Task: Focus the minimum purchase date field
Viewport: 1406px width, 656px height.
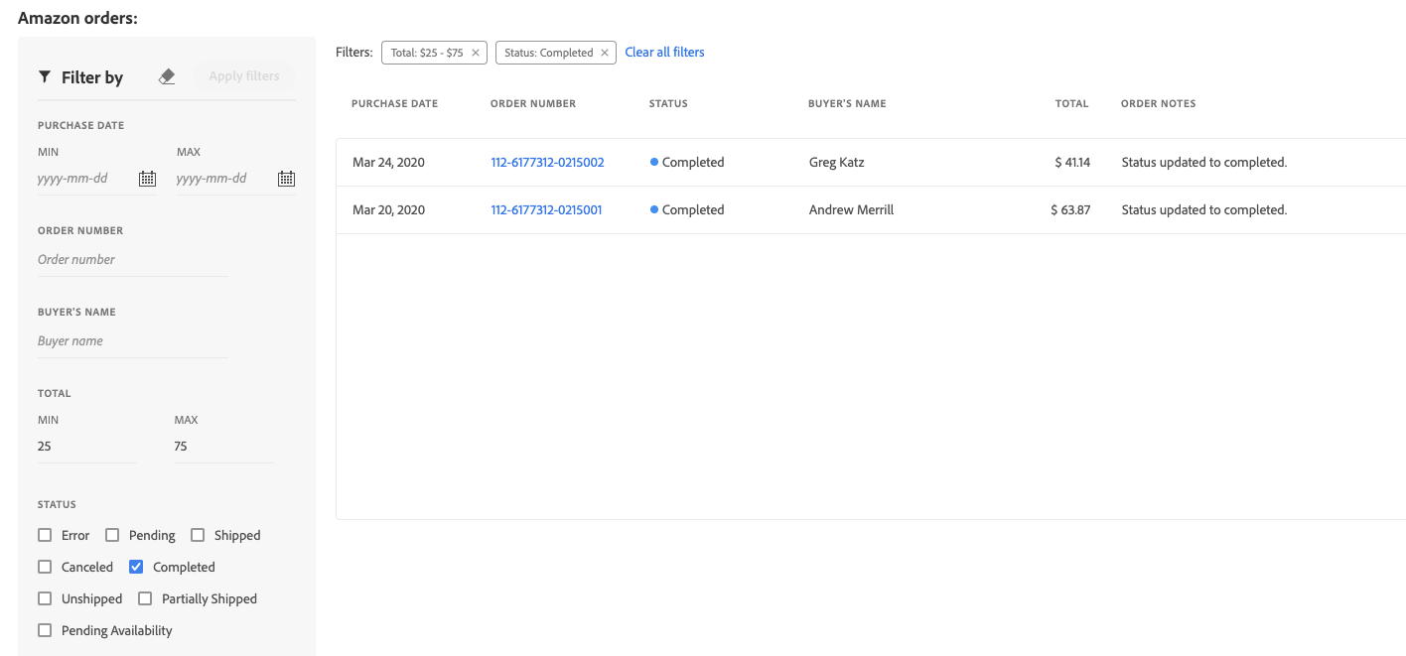Action: click(86, 179)
